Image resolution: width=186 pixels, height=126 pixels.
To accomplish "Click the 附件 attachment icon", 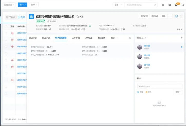I will [146, 92].
